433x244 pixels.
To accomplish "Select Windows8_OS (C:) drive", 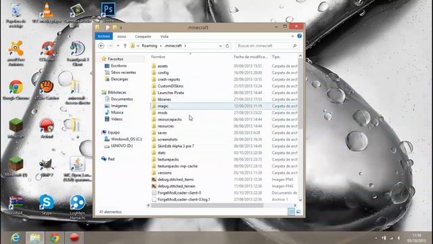I will click(x=127, y=139).
